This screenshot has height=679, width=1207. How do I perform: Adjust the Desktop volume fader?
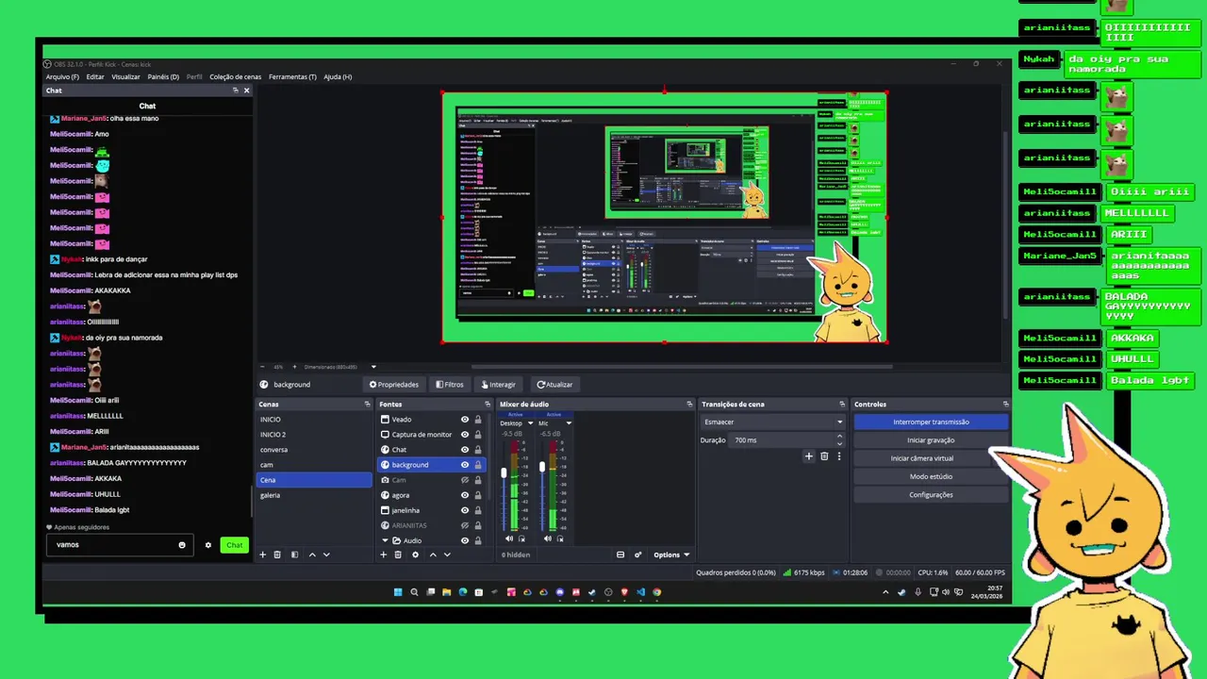[504, 472]
